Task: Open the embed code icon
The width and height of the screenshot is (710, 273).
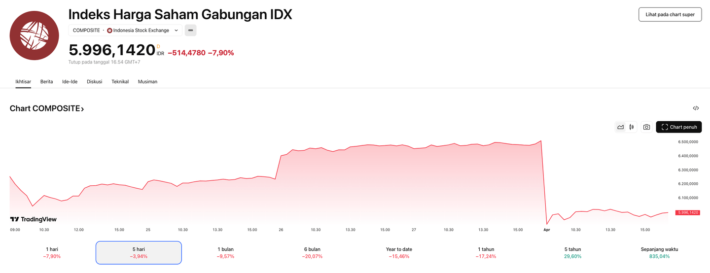Action: 696,108
